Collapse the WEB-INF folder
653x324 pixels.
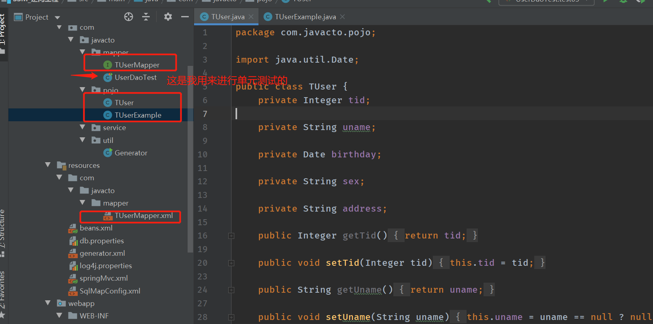[60, 316]
